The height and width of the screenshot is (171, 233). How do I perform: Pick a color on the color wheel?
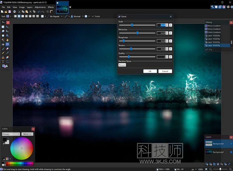(x=22, y=148)
